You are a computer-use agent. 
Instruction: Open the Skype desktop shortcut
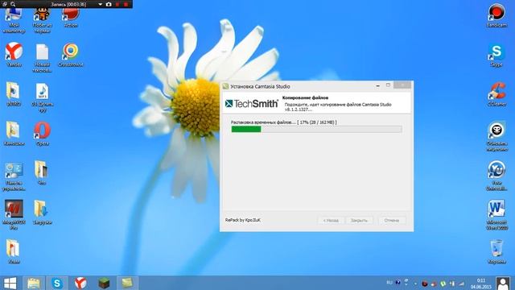(x=496, y=55)
